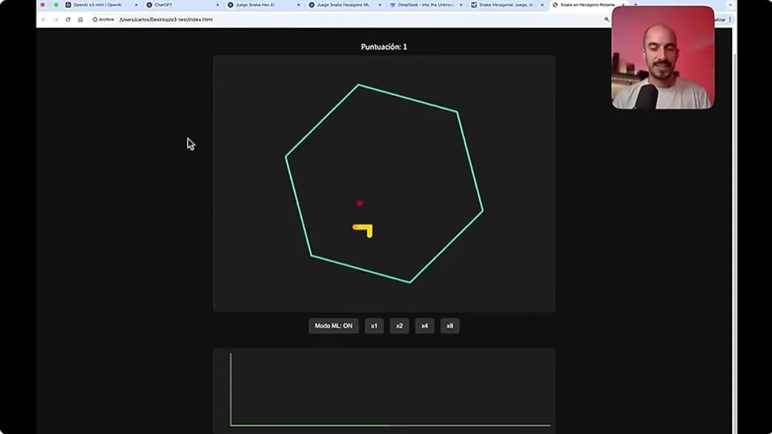Click the browser home icon
Viewport: 772px width, 434px height.
click(x=80, y=19)
